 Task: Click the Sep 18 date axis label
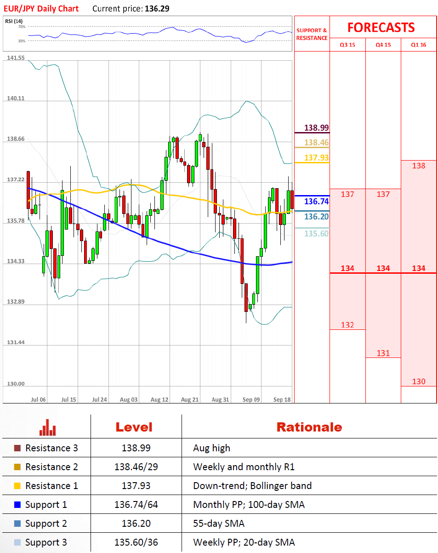[282, 399]
